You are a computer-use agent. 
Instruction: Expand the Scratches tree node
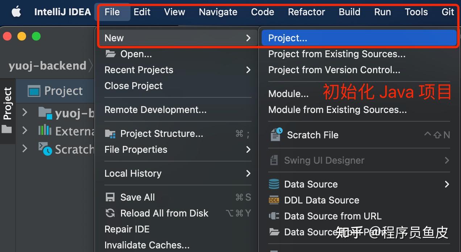pyautogui.click(x=25, y=148)
